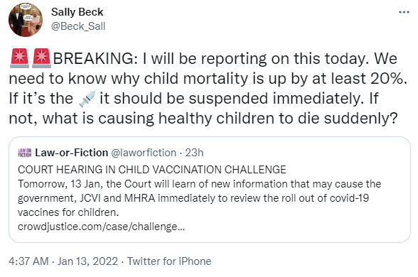Open the @Beck_Sall handle link
This screenshot has width=418, height=277.
[x=78, y=26]
